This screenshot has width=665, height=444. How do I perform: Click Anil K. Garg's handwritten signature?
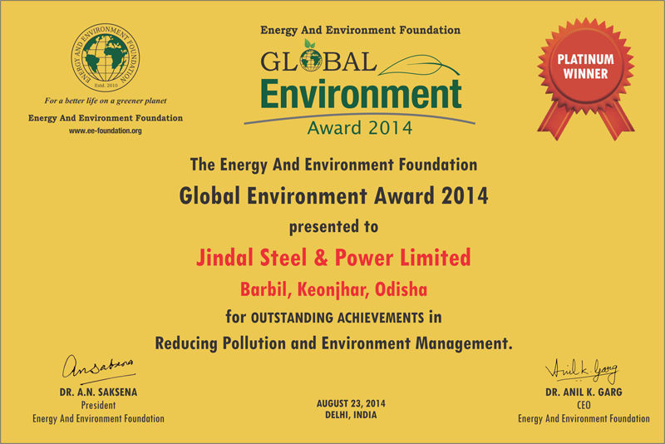[583, 370]
